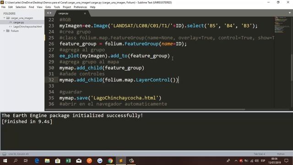Open the Preferences menu
This screenshot has height=165, width=293.
(x=81, y=7)
